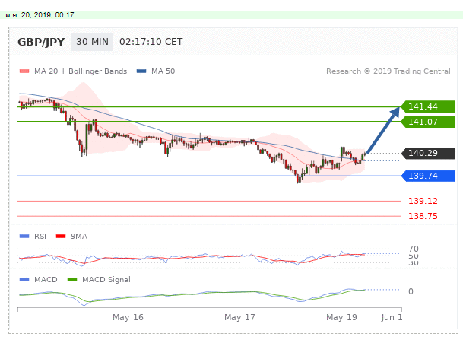Click the 139.12 support level value
Viewport: 463px width, 340px height.
tap(421, 201)
